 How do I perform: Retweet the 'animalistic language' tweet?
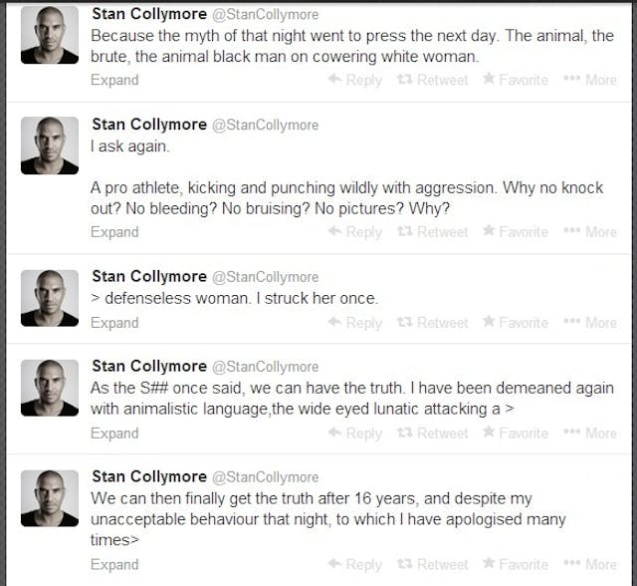434,434
